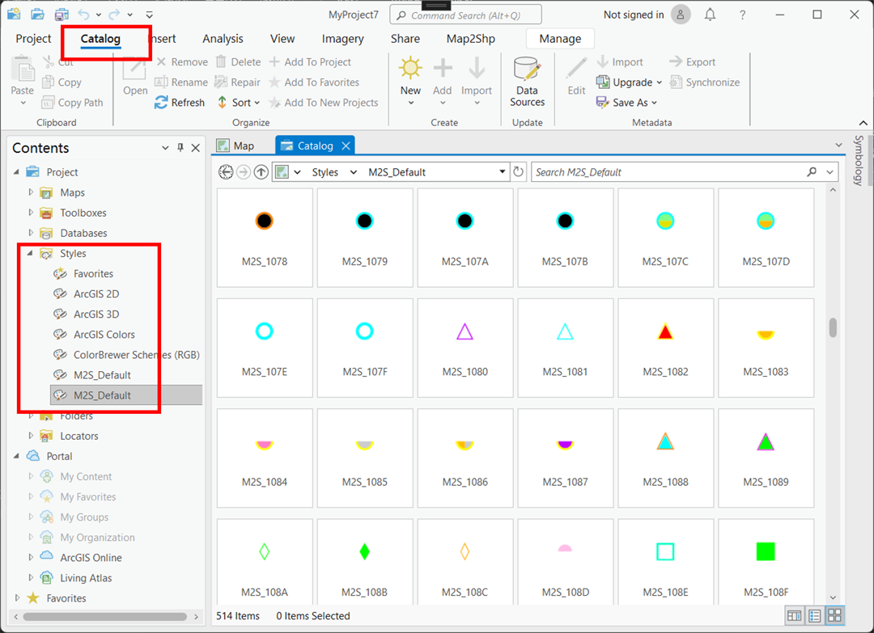Open the Upgrade dropdown in Metadata group

tap(630, 82)
